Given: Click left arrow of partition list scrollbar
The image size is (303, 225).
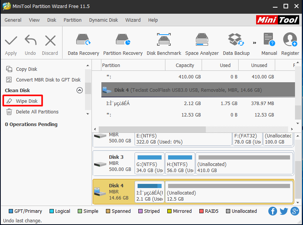Looking at the screenshot, I should point(95,129).
